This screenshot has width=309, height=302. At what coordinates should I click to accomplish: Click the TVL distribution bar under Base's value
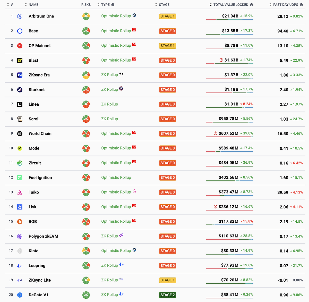click(x=229, y=34)
